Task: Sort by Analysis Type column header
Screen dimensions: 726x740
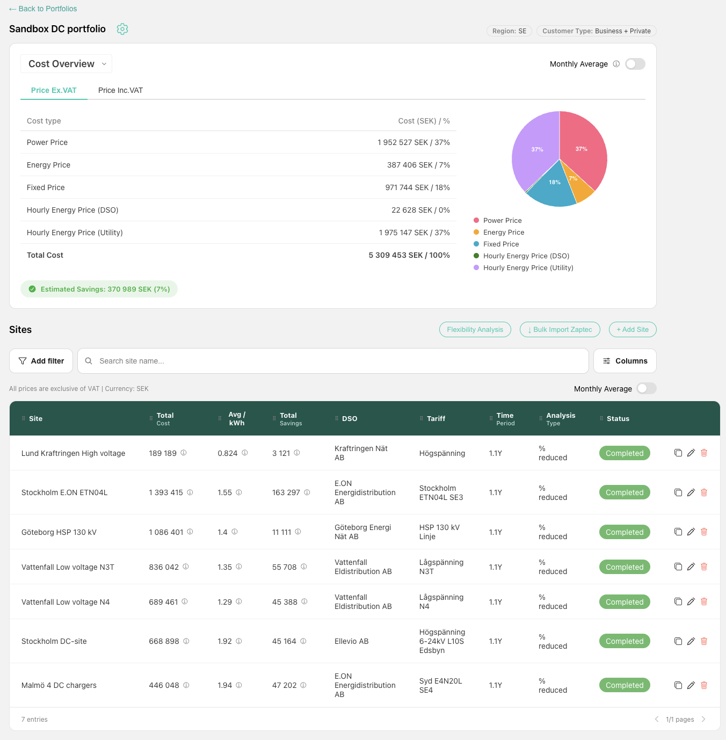Action: [x=560, y=419]
